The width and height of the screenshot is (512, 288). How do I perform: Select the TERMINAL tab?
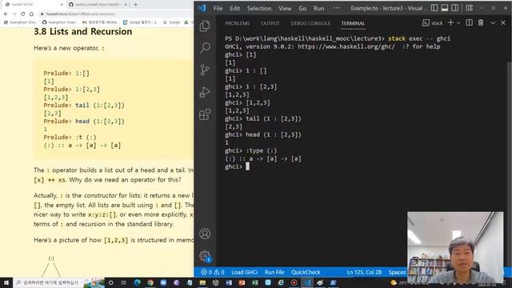pyautogui.click(x=353, y=23)
